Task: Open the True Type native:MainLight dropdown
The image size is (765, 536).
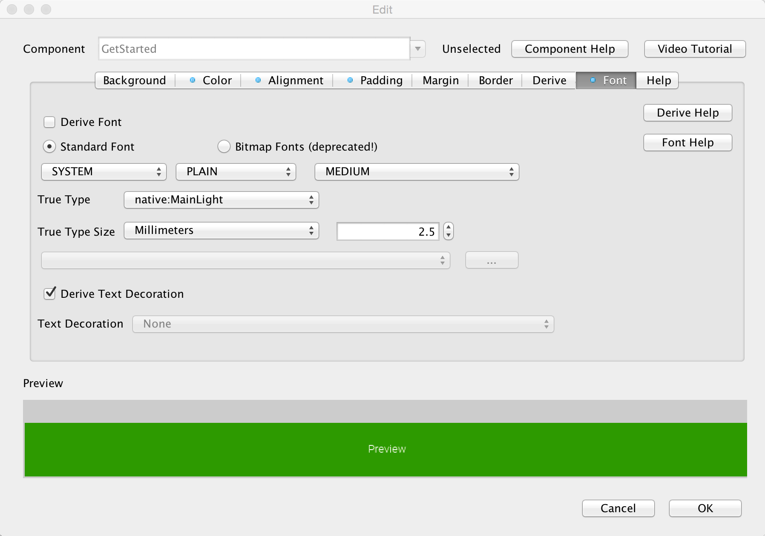Action: coord(221,200)
